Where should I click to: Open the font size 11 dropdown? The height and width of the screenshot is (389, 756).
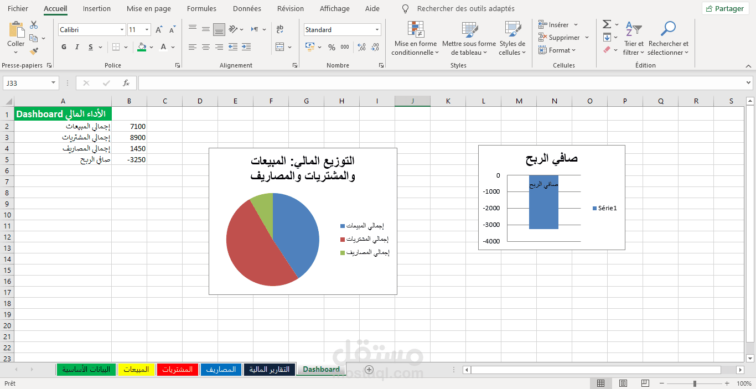click(x=147, y=30)
